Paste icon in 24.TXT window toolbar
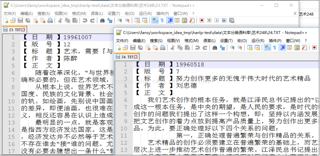The image size is (320, 156). click(x=187, y=48)
